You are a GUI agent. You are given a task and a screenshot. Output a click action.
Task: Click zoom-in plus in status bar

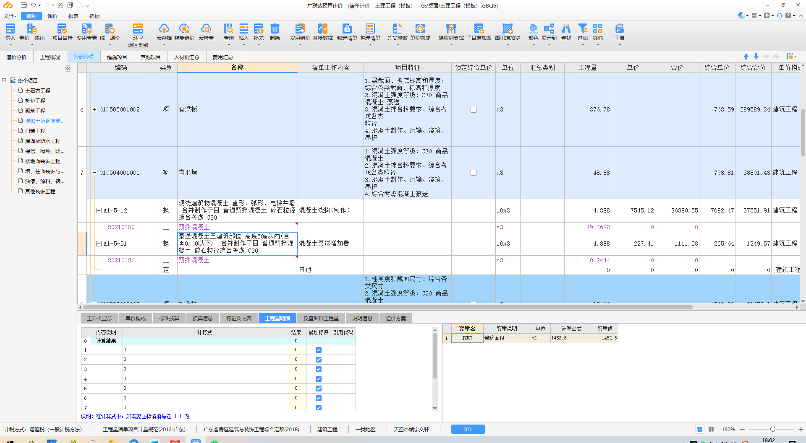tap(801, 429)
